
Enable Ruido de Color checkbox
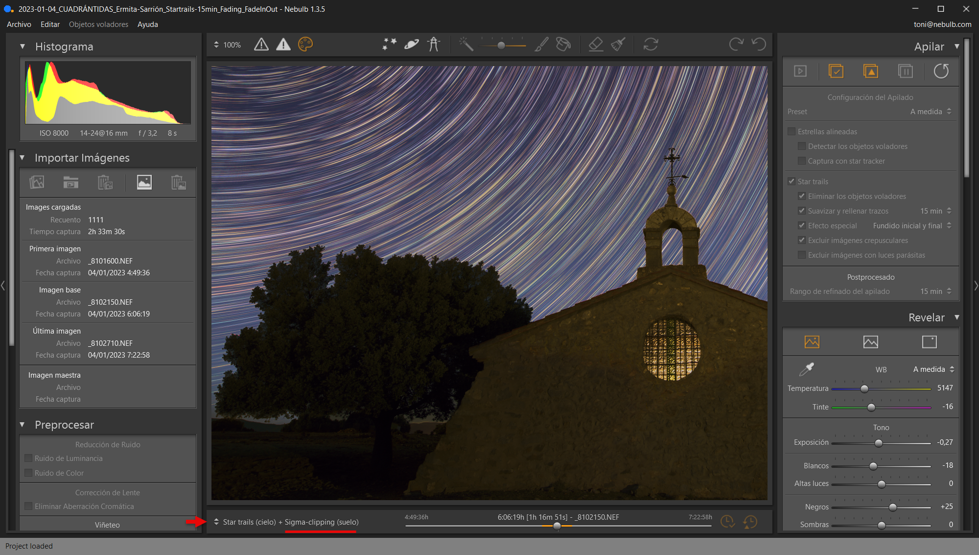pyautogui.click(x=28, y=473)
